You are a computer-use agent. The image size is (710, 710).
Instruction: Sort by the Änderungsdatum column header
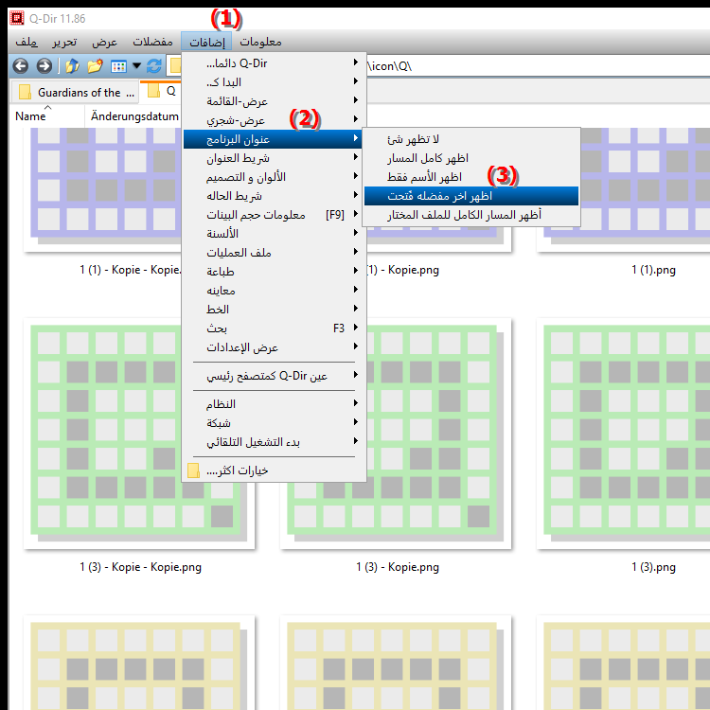point(134,115)
